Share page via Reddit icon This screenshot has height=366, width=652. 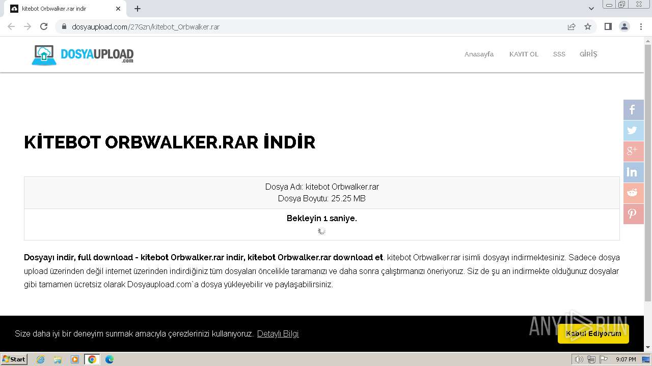pyautogui.click(x=633, y=193)
